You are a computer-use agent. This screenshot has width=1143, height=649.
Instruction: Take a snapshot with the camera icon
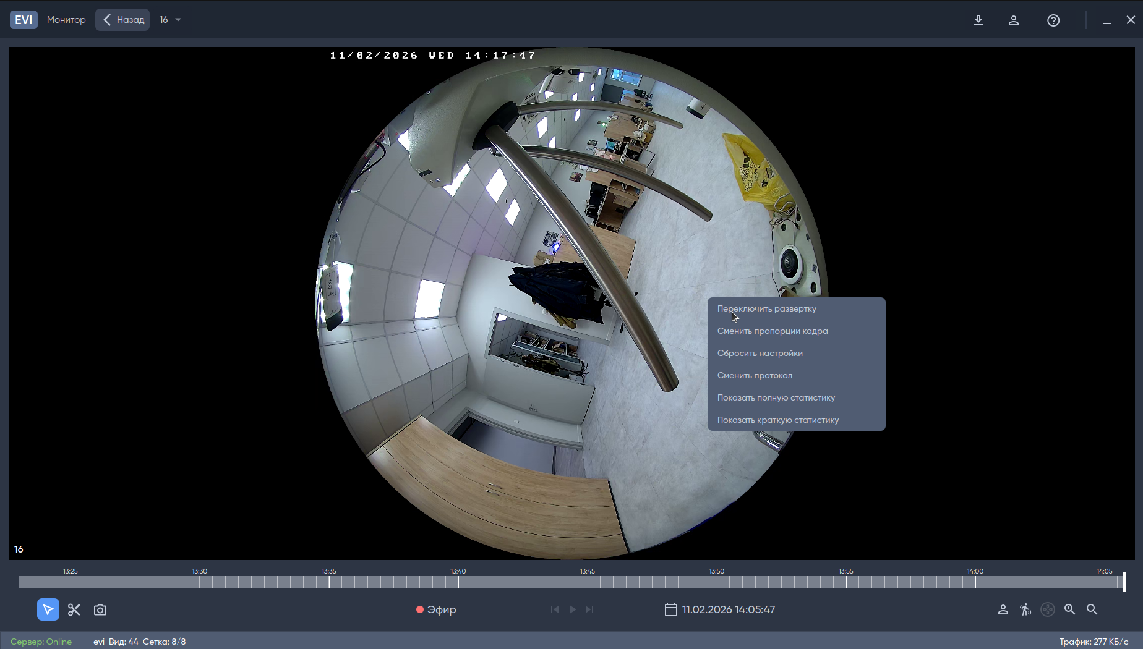(x=100, y=609)
